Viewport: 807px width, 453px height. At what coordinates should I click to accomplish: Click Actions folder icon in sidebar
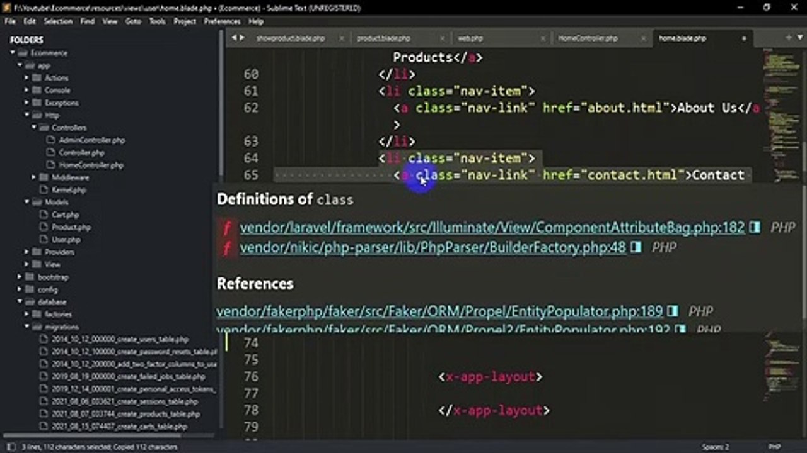pos(36,78)
